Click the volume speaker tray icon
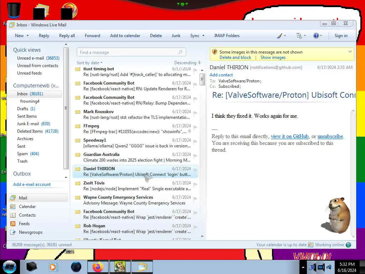This screenshot has width=365, height=274. (329, 267)
